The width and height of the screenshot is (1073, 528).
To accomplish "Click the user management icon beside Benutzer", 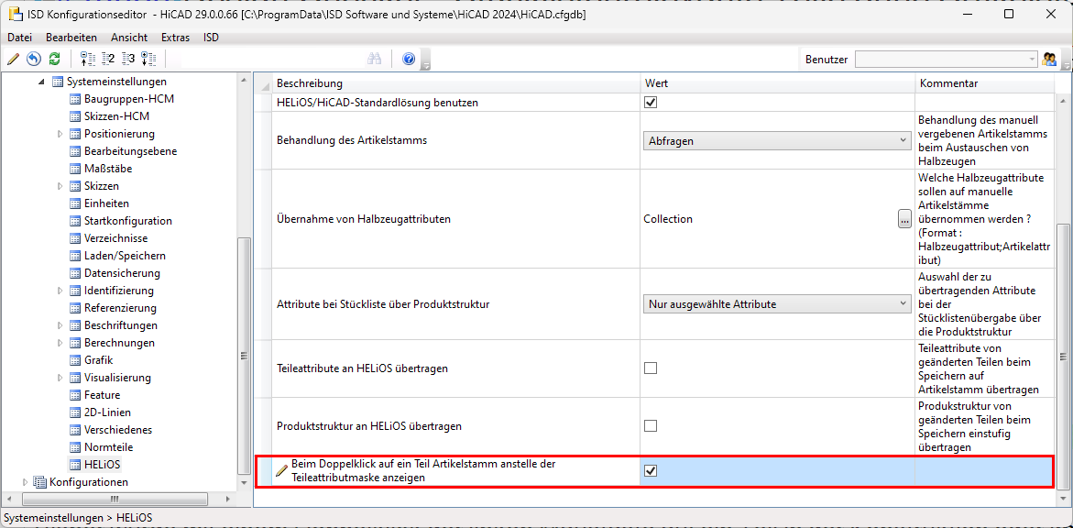I will tap(1050, 59).
